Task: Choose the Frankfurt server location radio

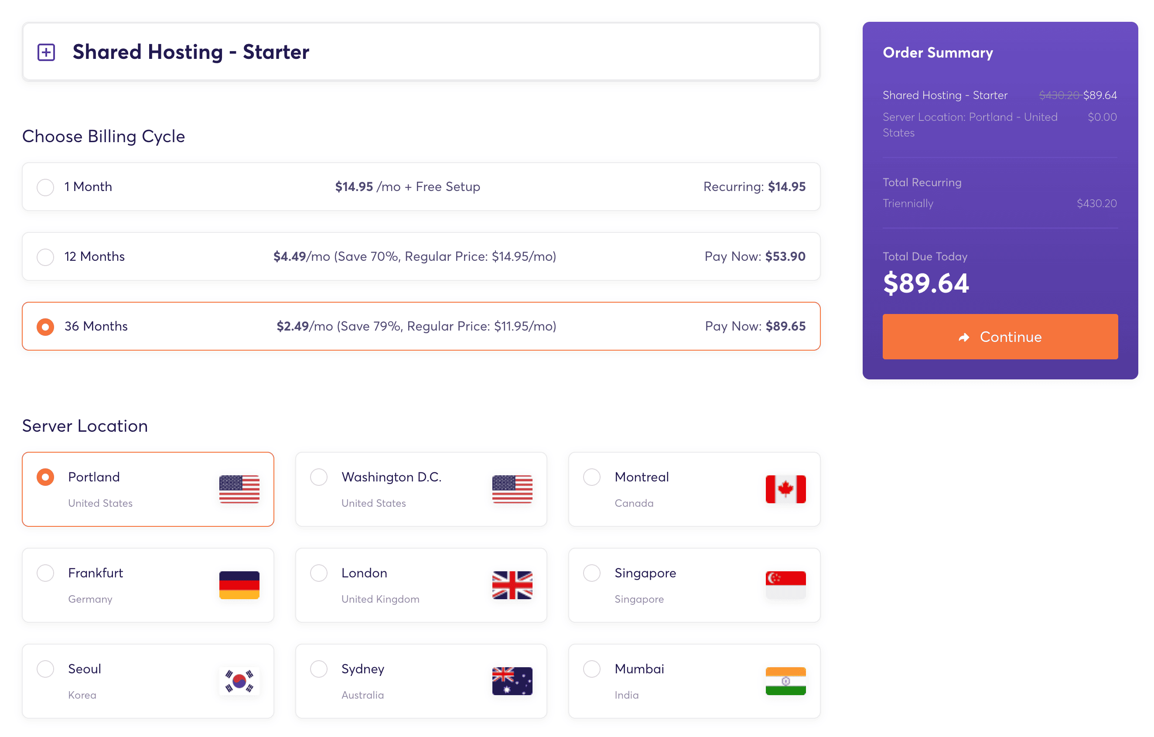Action: (45, 573)
